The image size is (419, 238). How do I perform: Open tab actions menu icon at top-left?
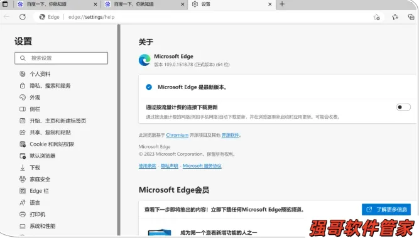(x=5, y=4)
